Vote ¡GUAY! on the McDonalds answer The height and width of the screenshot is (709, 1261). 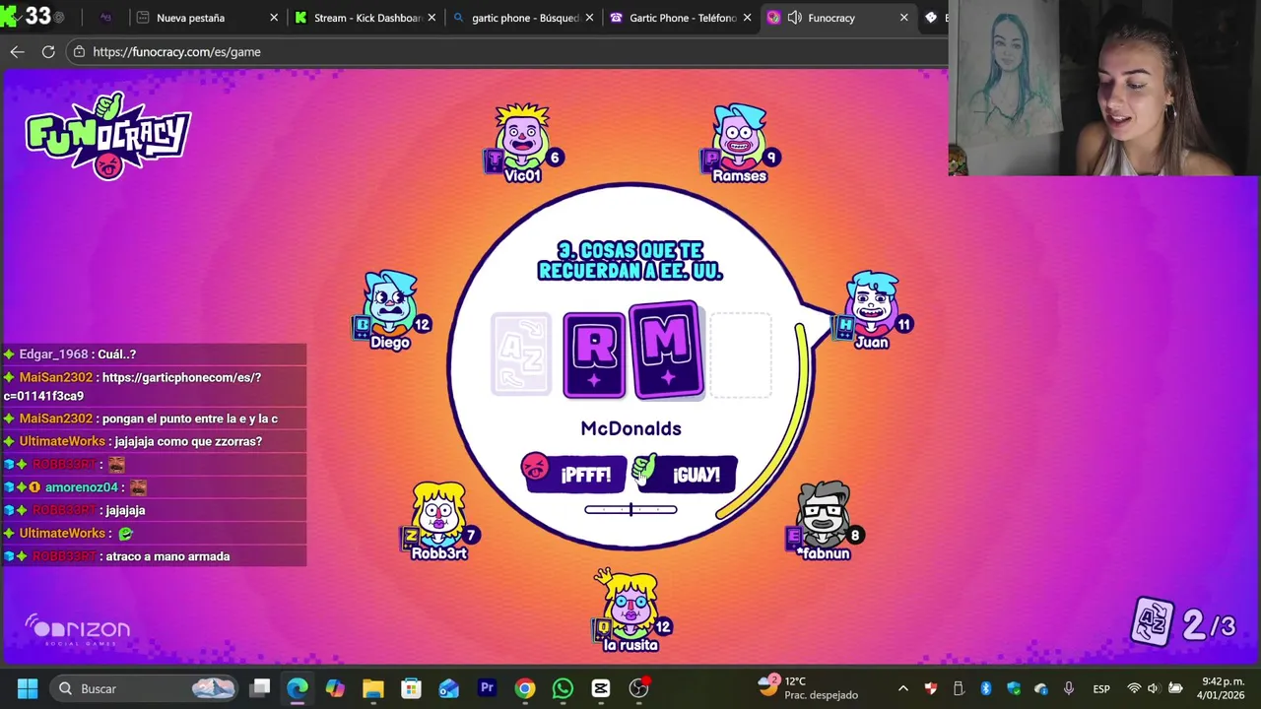685,474
